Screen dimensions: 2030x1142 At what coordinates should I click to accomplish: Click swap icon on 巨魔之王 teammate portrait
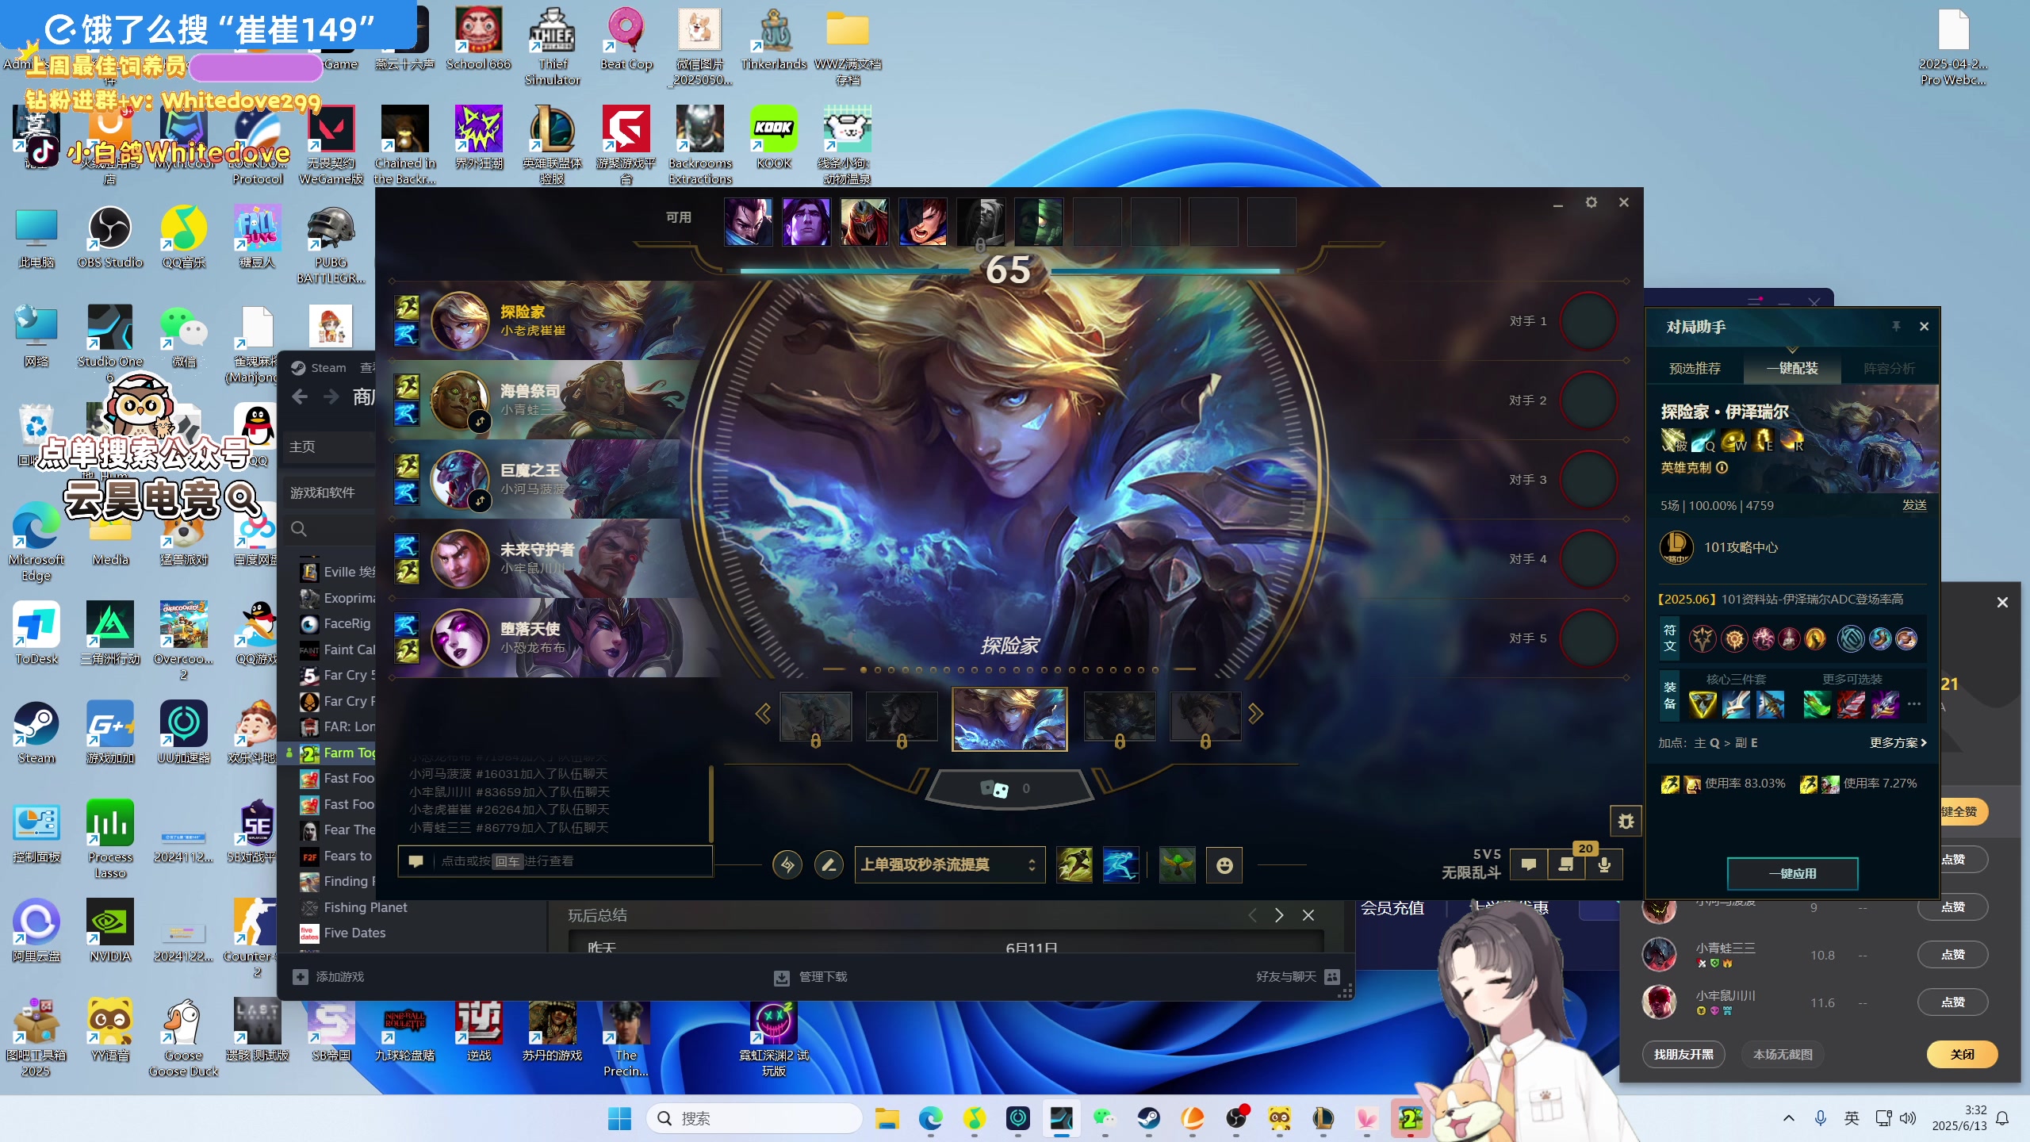pos(480,500)
